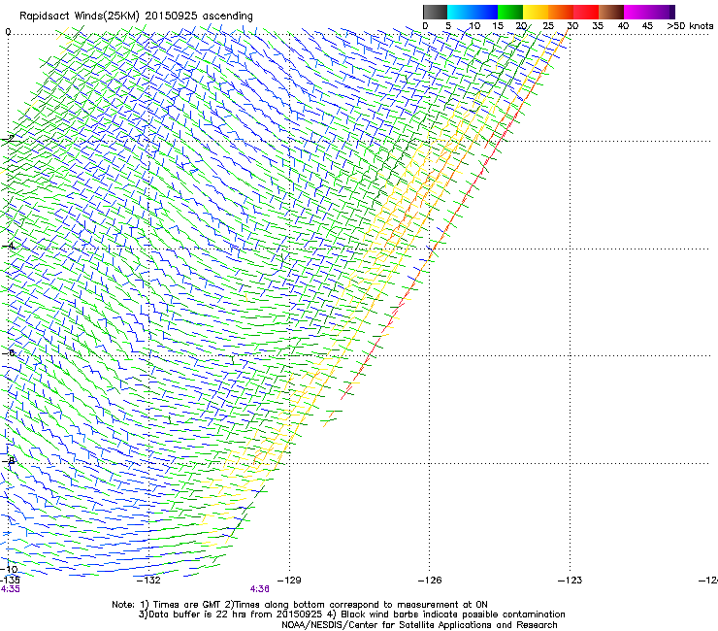718x631 pixels.
Task: Click the note line starting 'Times are GMT'
Action: point(300,605)
